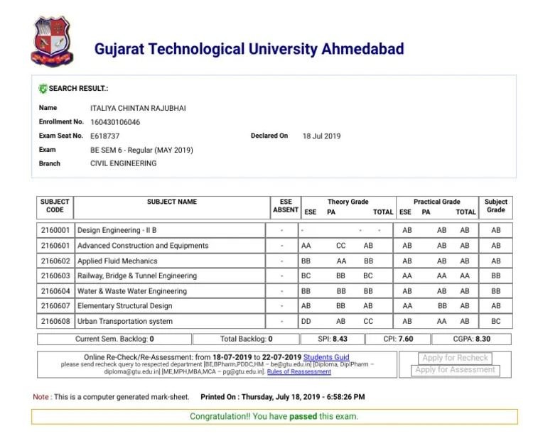538x436 pixels.
Task: Click the Congratulation passed exam banner
Action: pos(274,416)
